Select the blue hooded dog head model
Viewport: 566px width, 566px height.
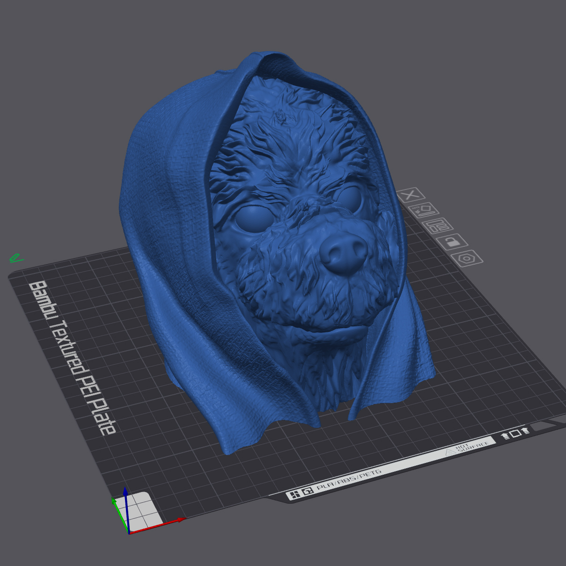[x=276, y=253]
